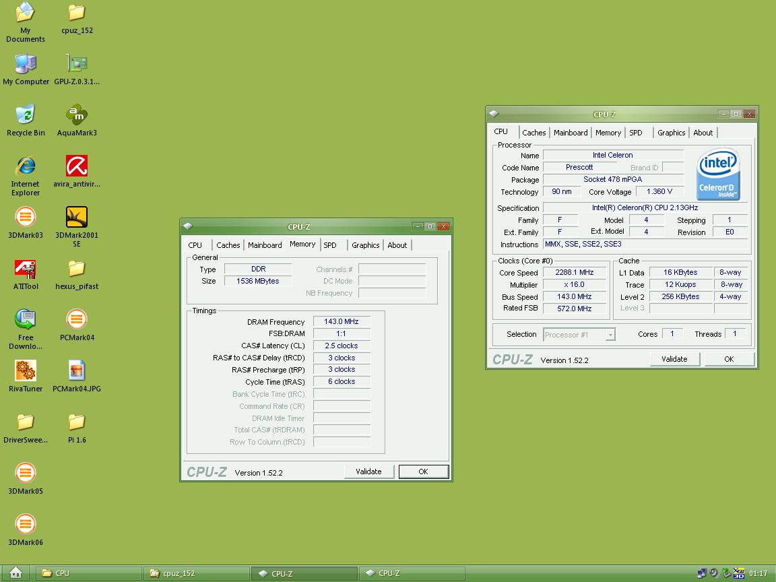This screenshot has height=582, width=776.
Task: Switch to cpuz_152 taskbar button
Action: (197, 574)
